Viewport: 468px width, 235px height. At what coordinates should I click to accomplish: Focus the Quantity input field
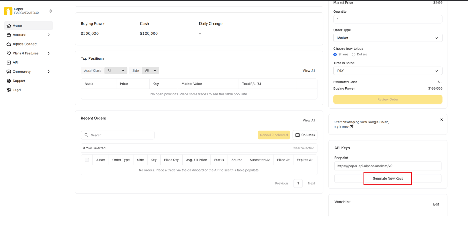pos(388,19)
